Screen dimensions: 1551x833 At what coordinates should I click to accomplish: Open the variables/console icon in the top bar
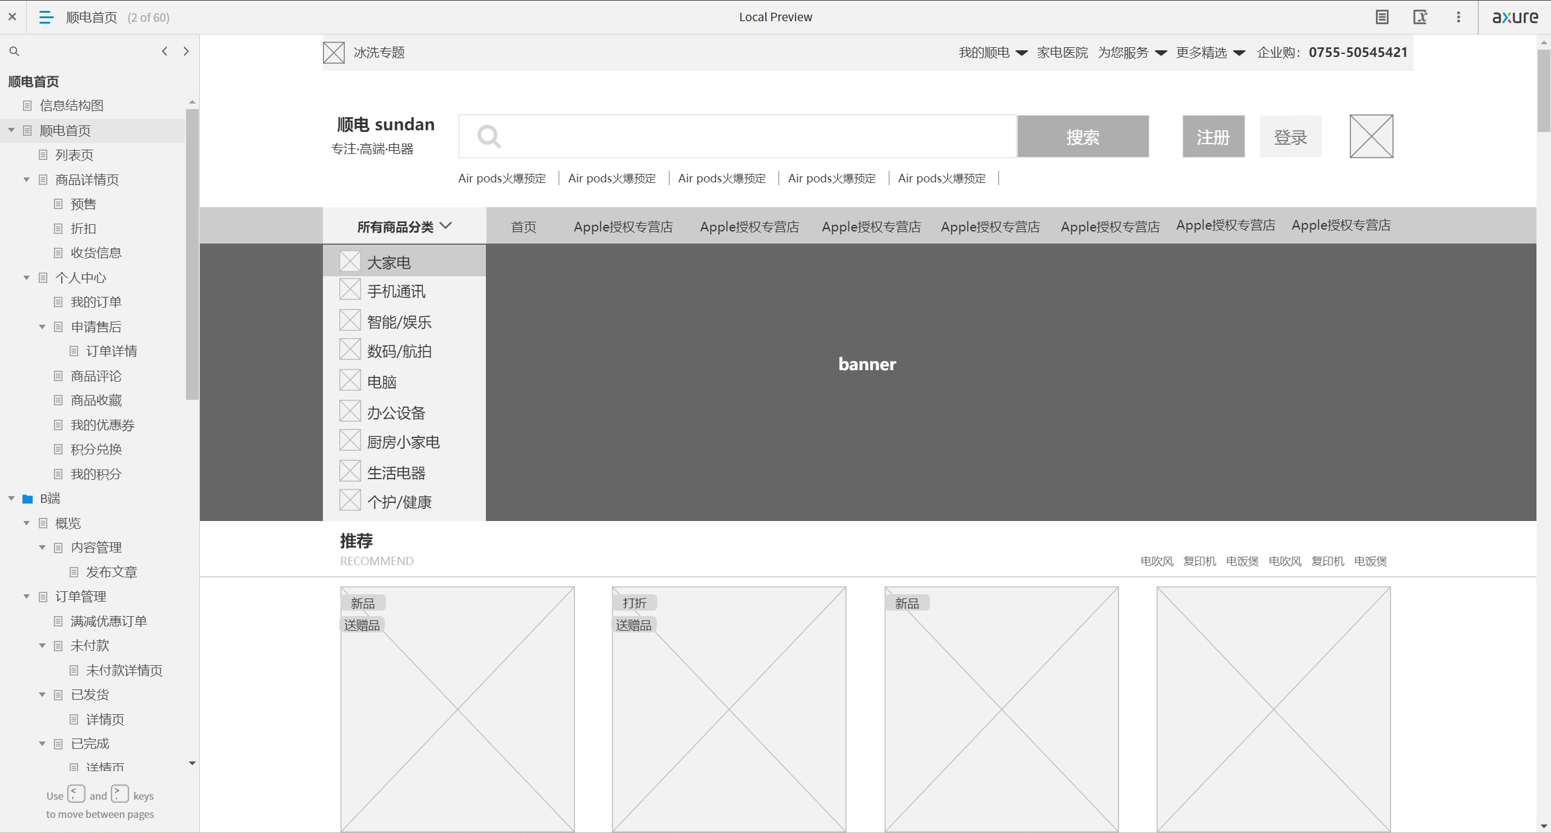1420,17
